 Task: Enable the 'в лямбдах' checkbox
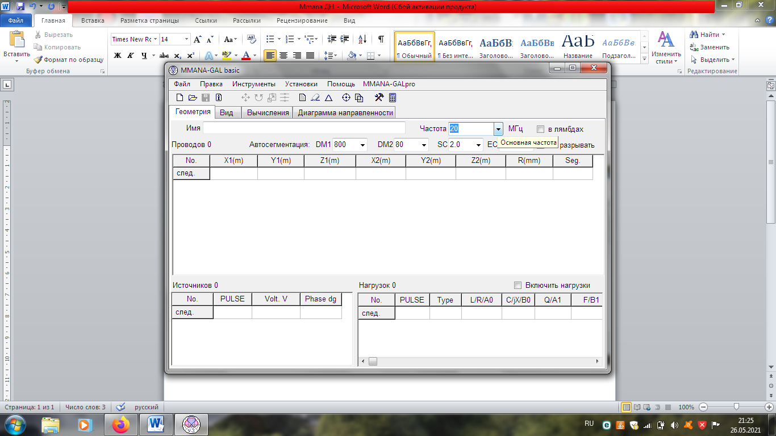[x=541, y=129]
